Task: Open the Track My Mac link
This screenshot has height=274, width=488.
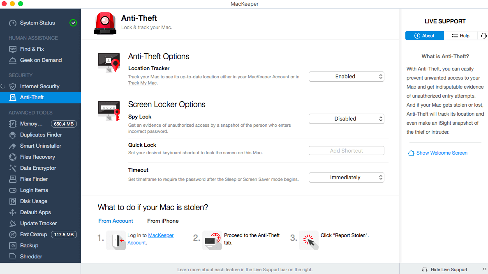Action: pyautogui.click(x=142, y=83)
